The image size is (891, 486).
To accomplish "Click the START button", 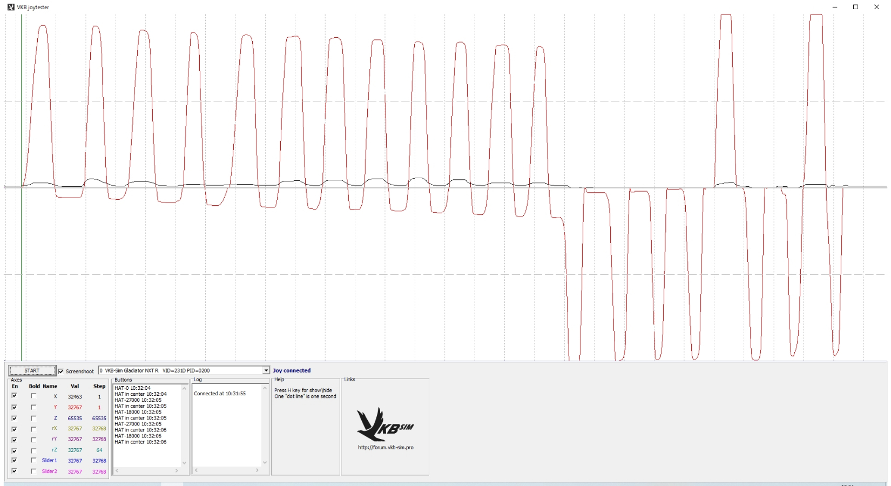I will 32,371.
